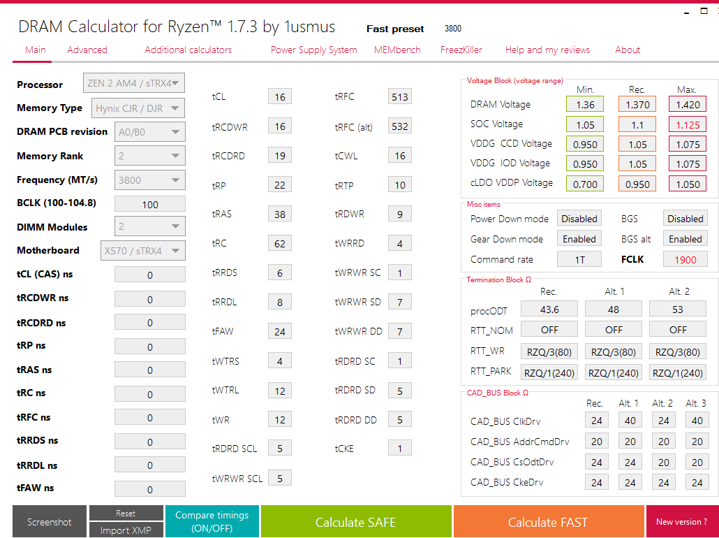Expand DRAM PCB revision dropdown
Image resolution: width=719 pixels, height=538 pixels.
coord(150,132)
